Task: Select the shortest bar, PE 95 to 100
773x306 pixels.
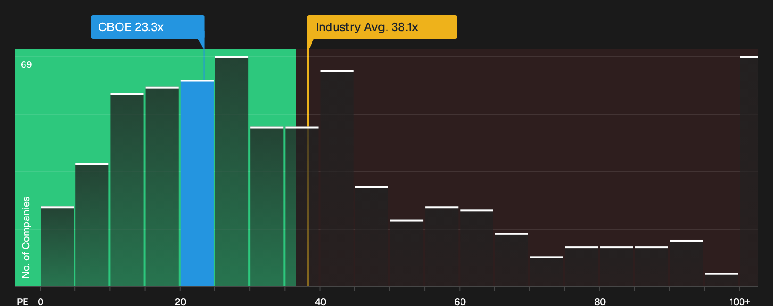Action: click(x=722, y=280)
